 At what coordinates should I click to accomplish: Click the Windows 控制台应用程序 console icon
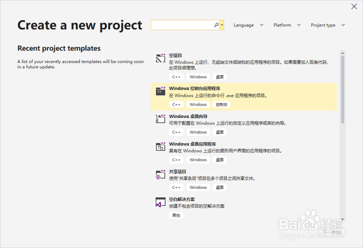(x=160, y=91)
